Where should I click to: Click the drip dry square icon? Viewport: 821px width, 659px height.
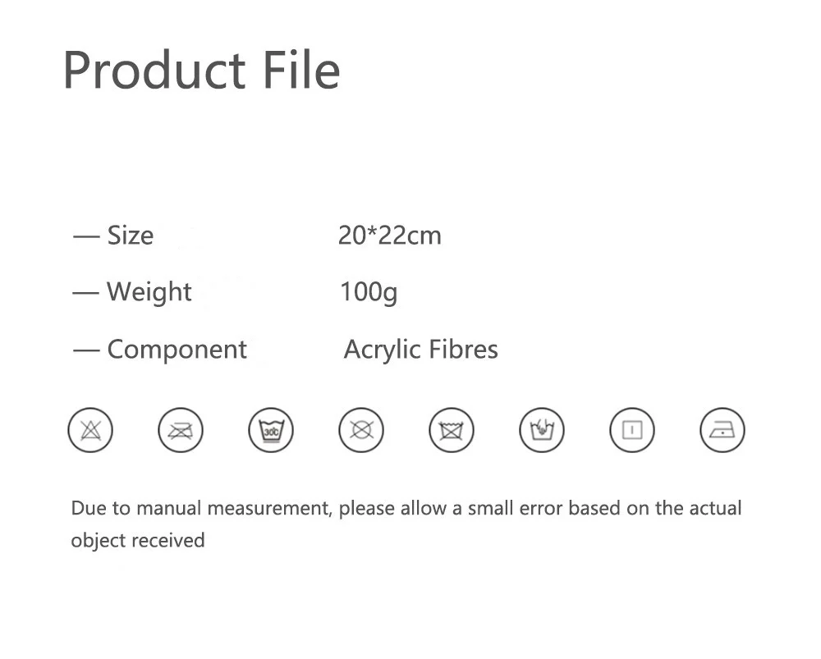[x=632, y=430]
